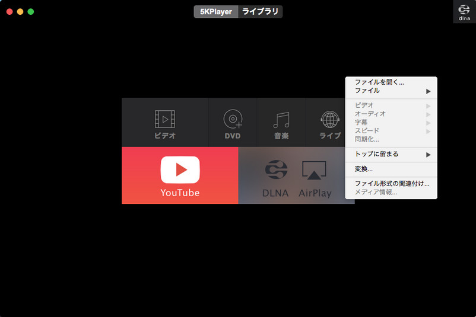
Task: Click the 字幕 context menu item
Action: point(361,122)
